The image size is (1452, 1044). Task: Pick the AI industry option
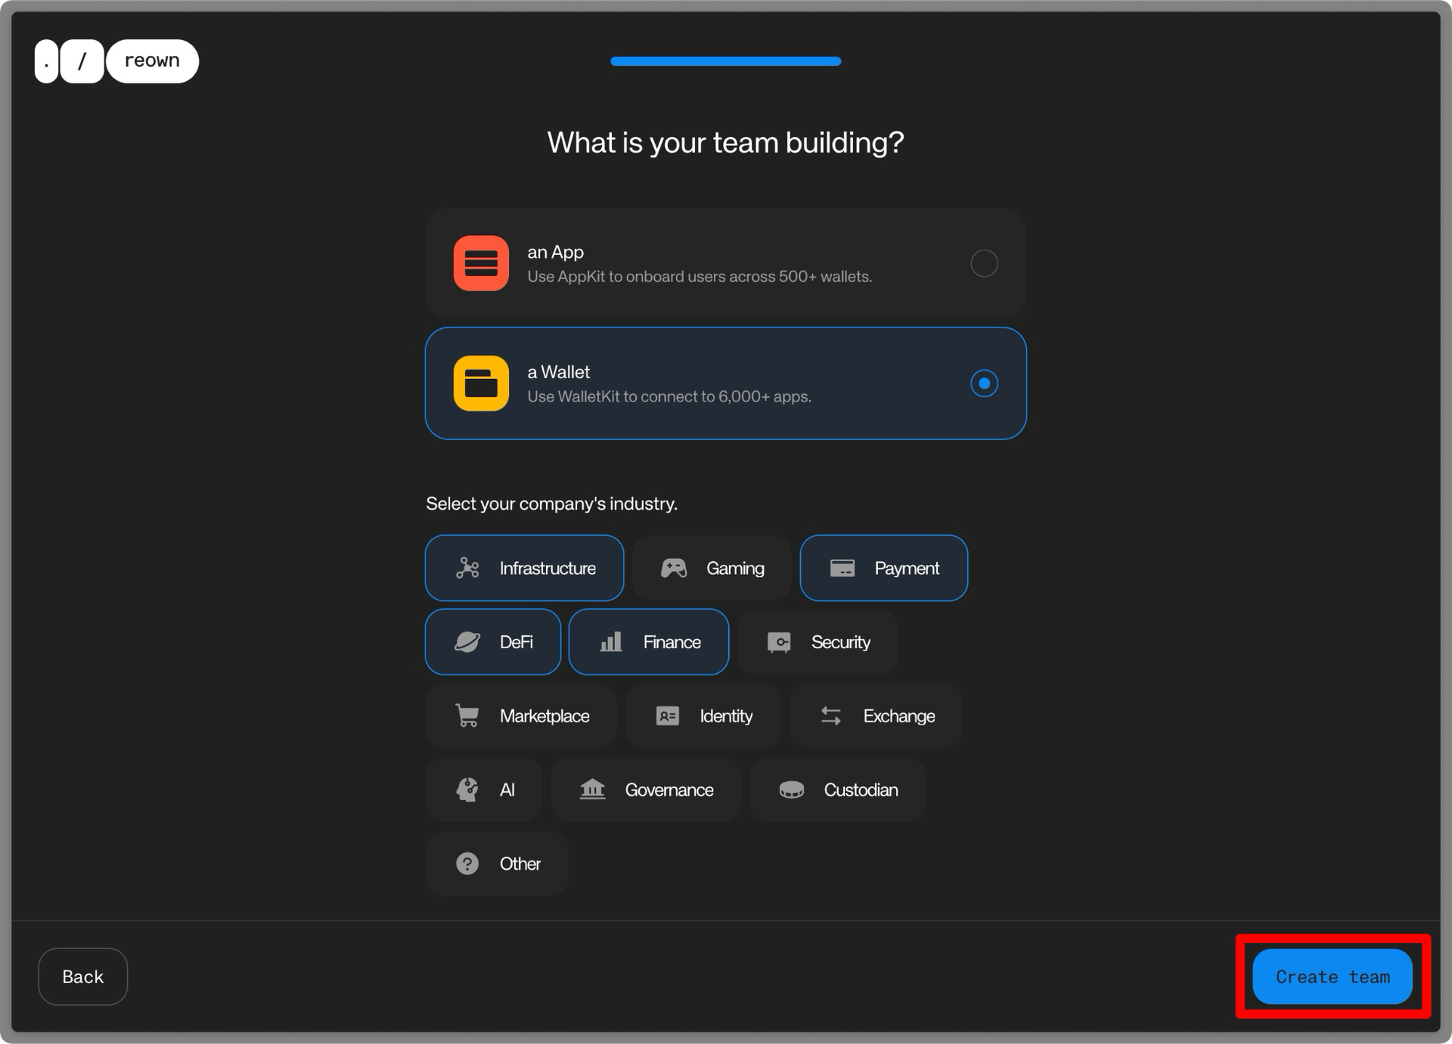point(484,789)
